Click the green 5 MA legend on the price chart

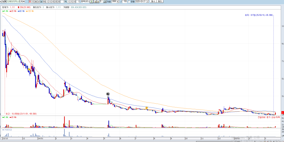[5, 11]
